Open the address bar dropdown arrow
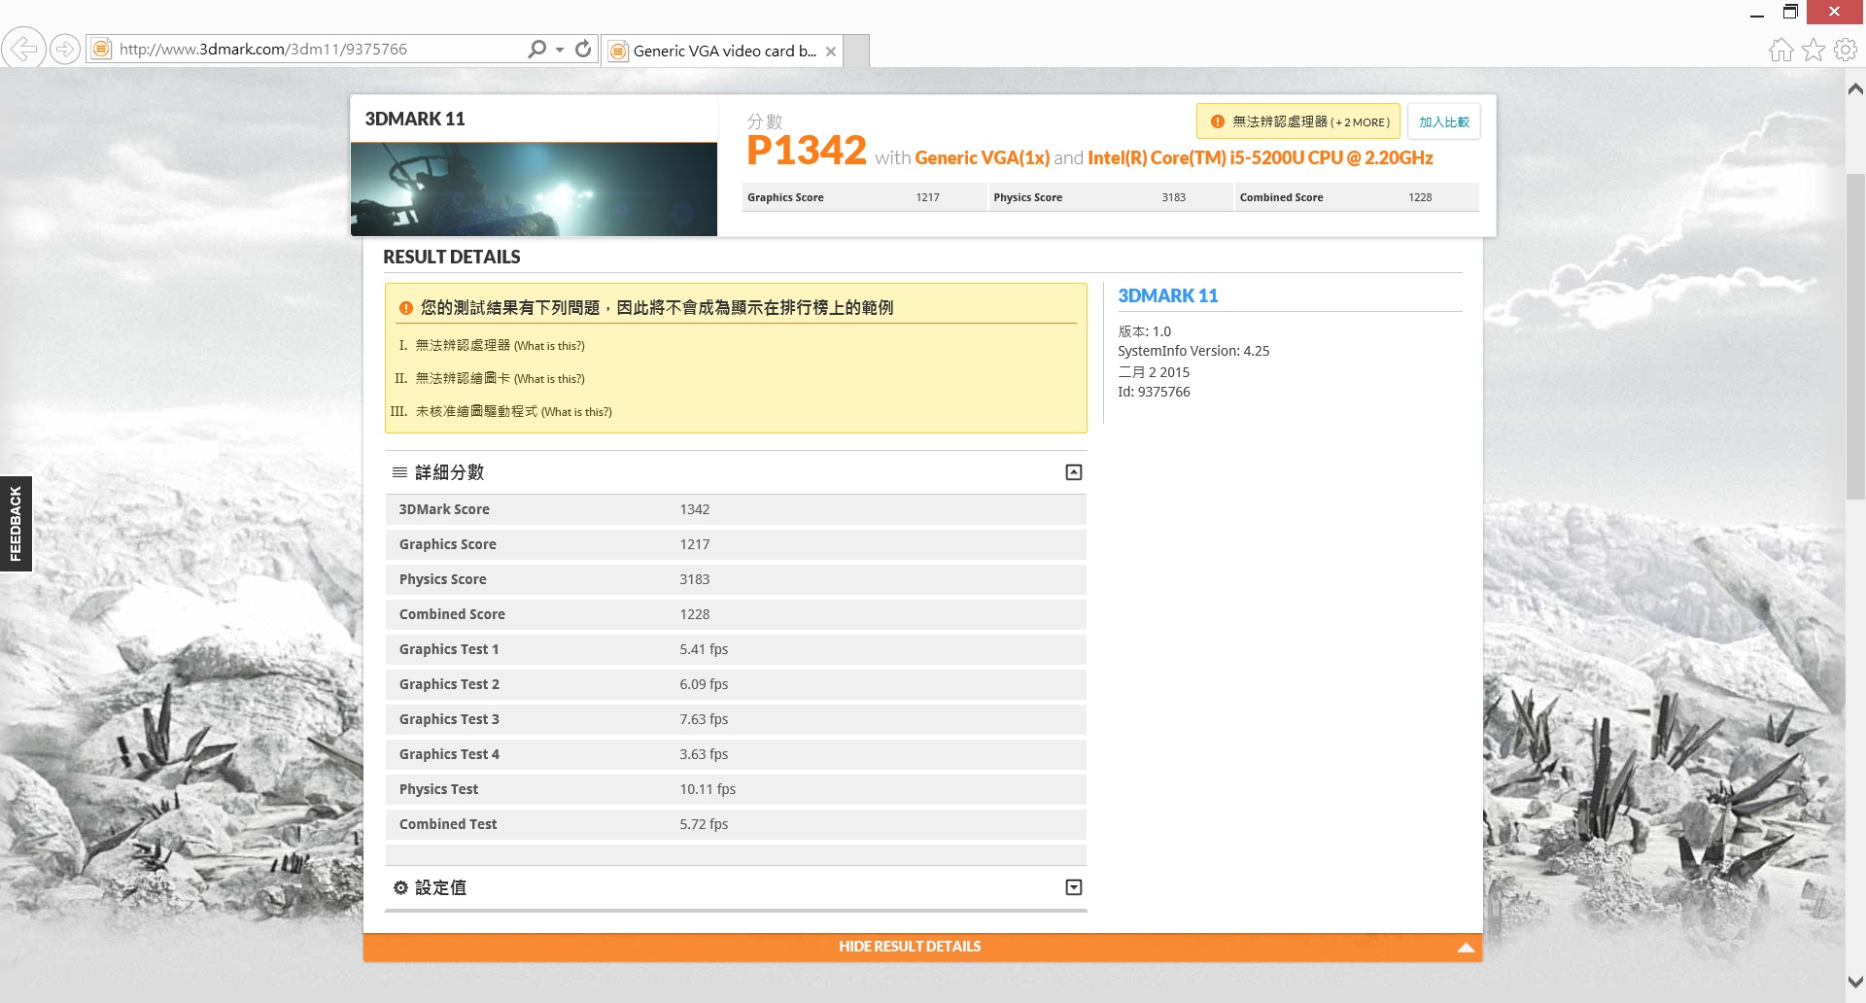The width and height of the screenshot is (1866, 1003). pyautogui.click(x=560, y=50)
